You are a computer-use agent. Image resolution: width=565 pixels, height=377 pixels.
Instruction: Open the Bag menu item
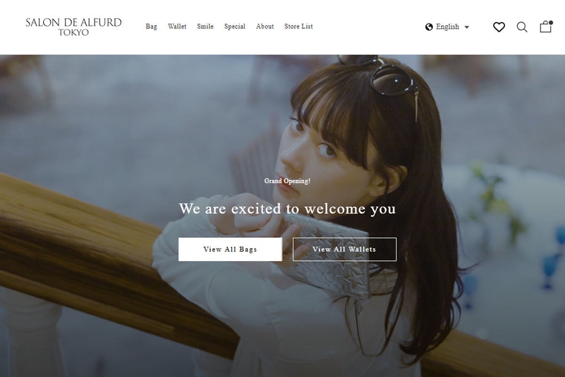(151, 26)
